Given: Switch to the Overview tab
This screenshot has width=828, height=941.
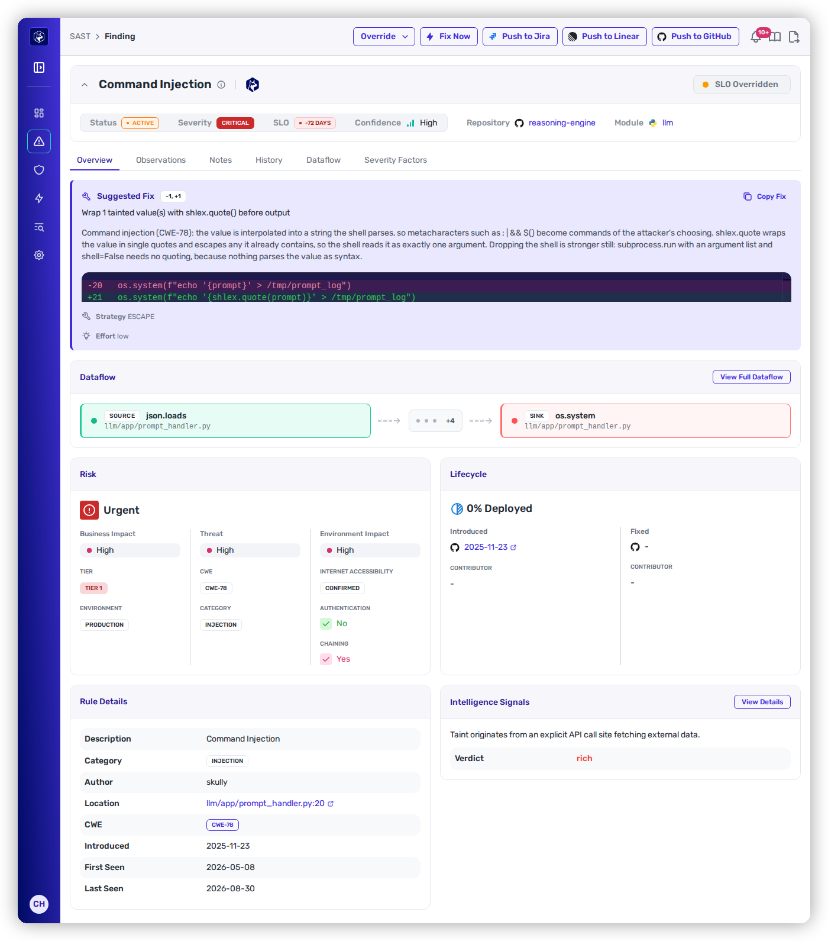Looking at the screenshot, I should 95,160.
